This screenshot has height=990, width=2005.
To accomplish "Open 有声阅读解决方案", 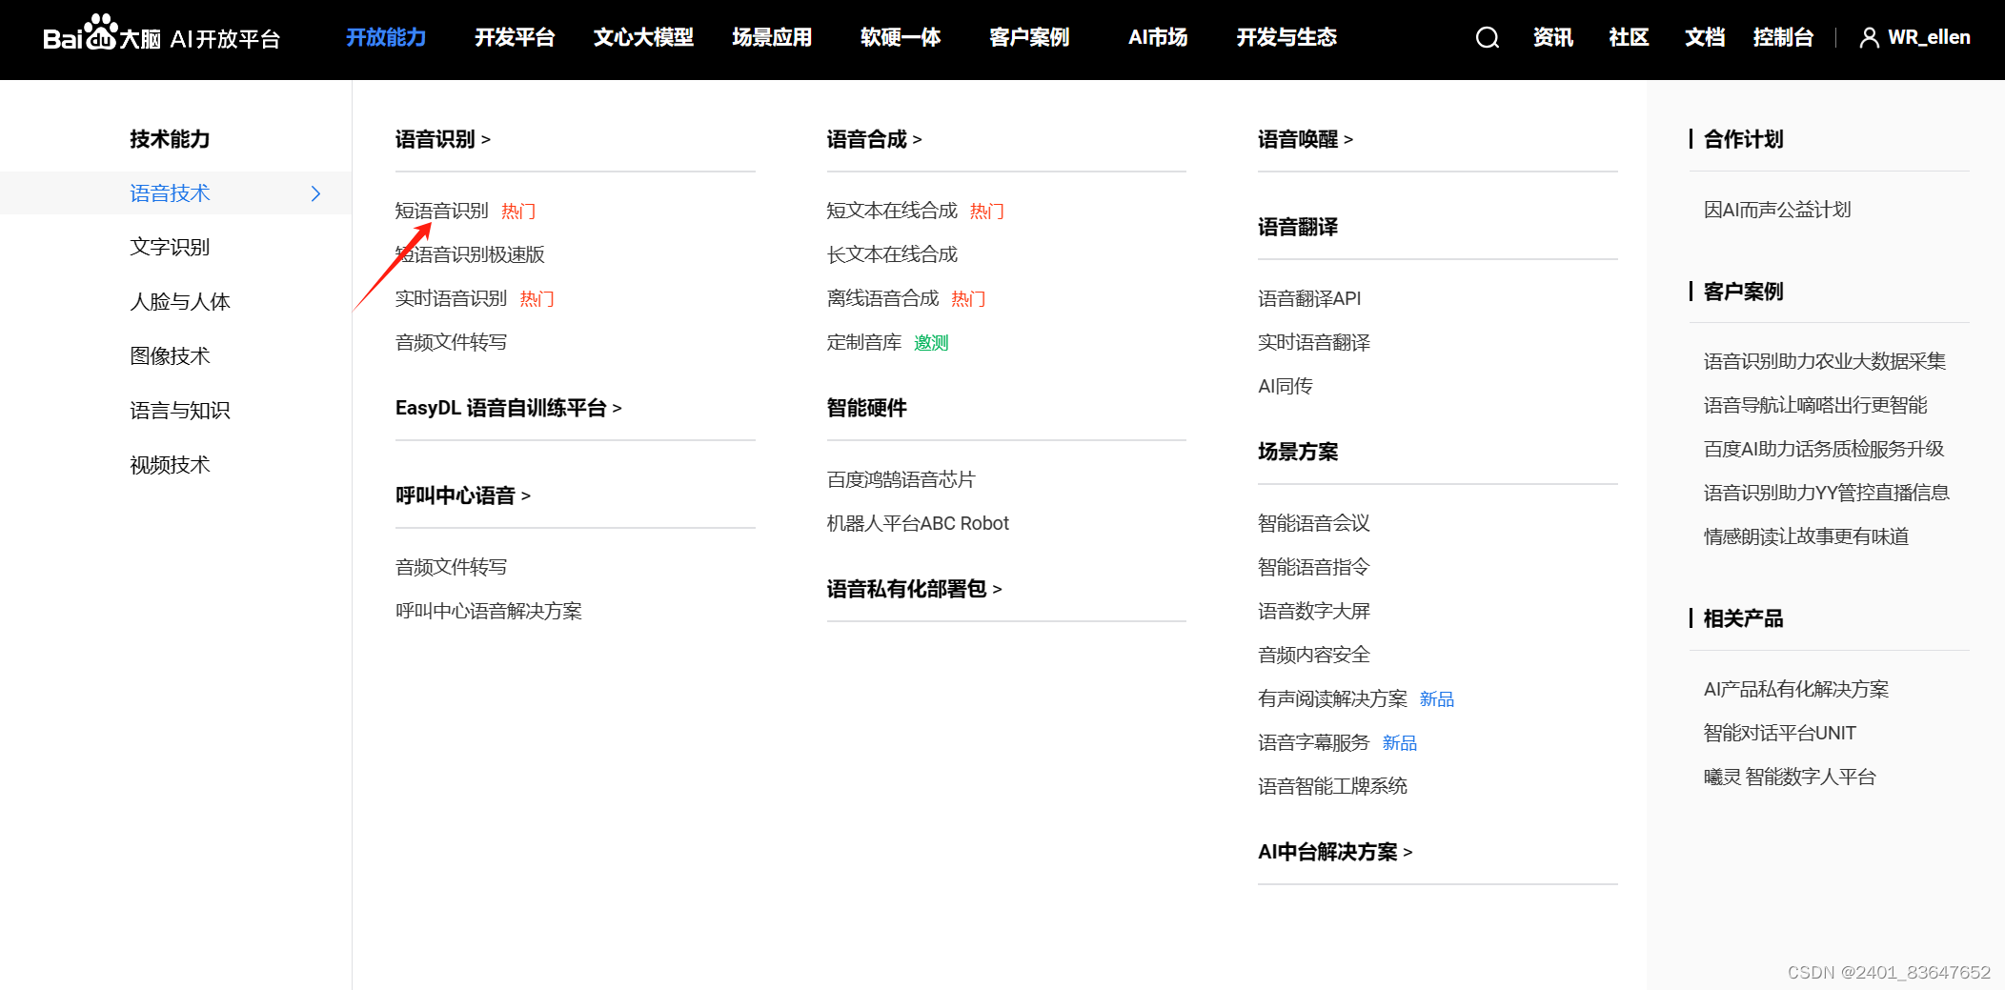I will [x=1332, y=698].
